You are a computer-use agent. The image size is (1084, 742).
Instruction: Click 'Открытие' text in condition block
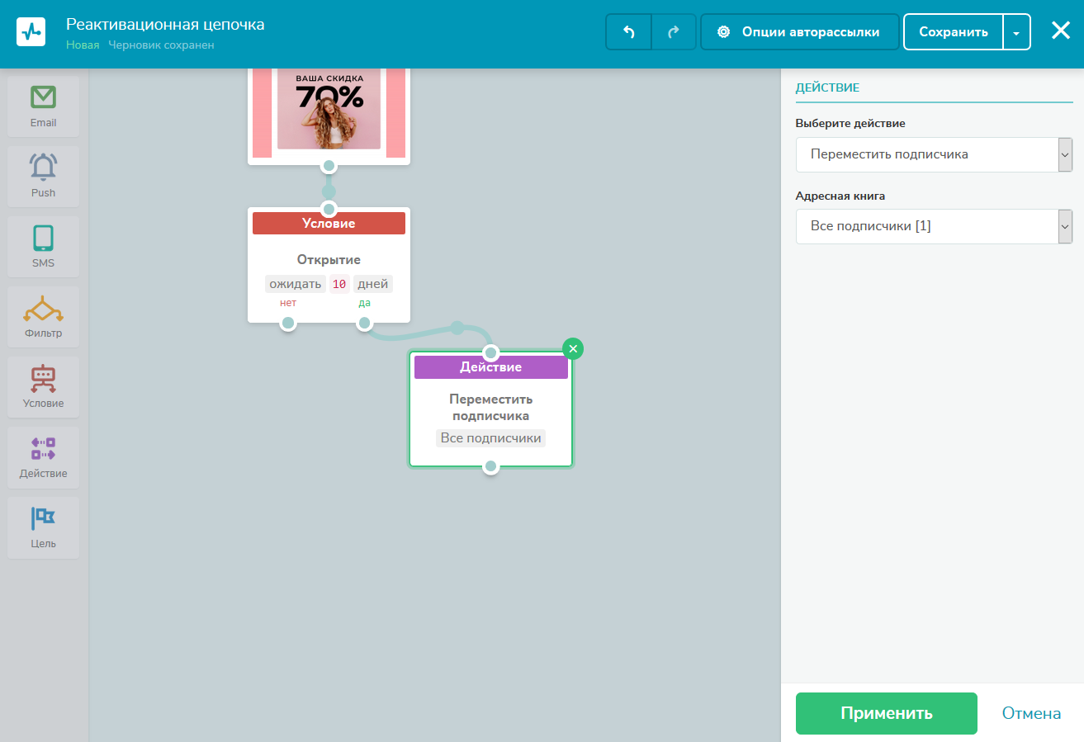[329, 260]
